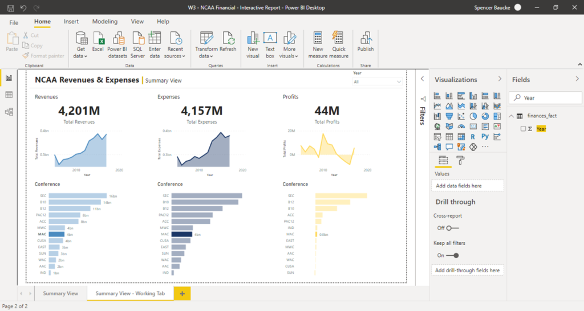Click the Publish icon in ribbon
This screenshot has height=311, width=584.
click(366, 40)
